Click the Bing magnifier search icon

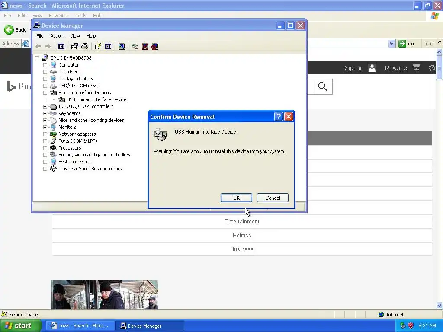tap(322, 86)
